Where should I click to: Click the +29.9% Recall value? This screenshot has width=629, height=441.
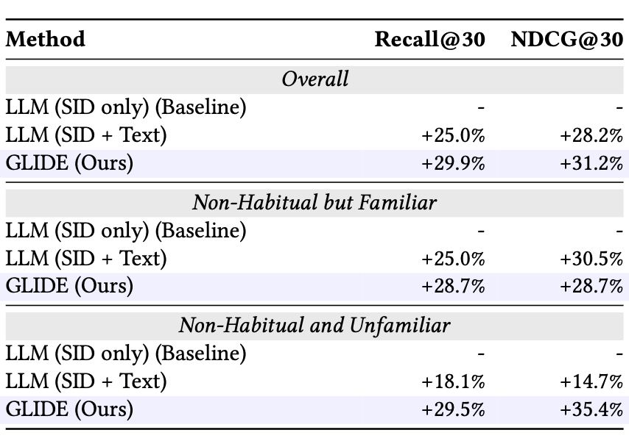[453, 163]
